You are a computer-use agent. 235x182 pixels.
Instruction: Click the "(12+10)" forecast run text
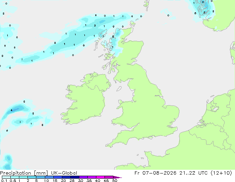tap(221, 173)
